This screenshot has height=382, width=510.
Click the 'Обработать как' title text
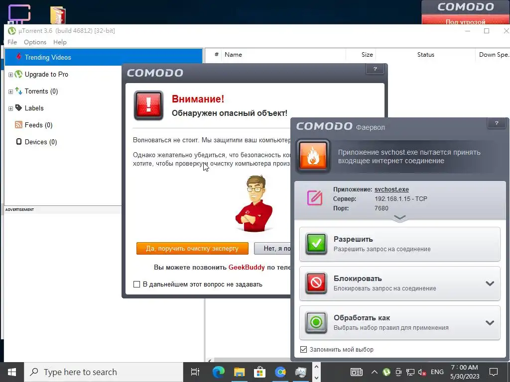(x=362, y=318)
